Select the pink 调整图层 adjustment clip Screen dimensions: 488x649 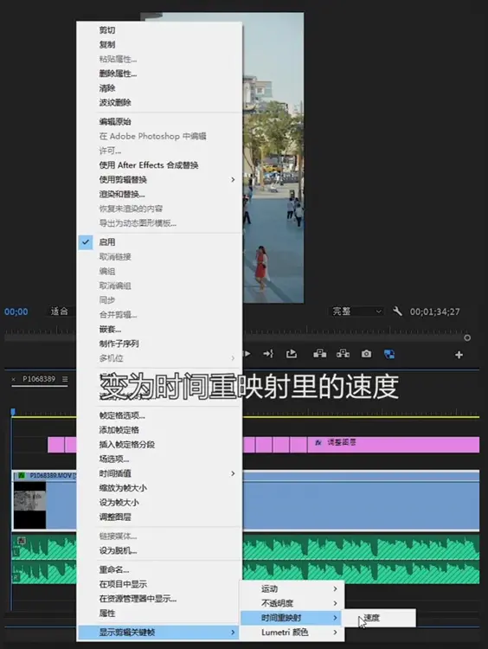point(393,445)
